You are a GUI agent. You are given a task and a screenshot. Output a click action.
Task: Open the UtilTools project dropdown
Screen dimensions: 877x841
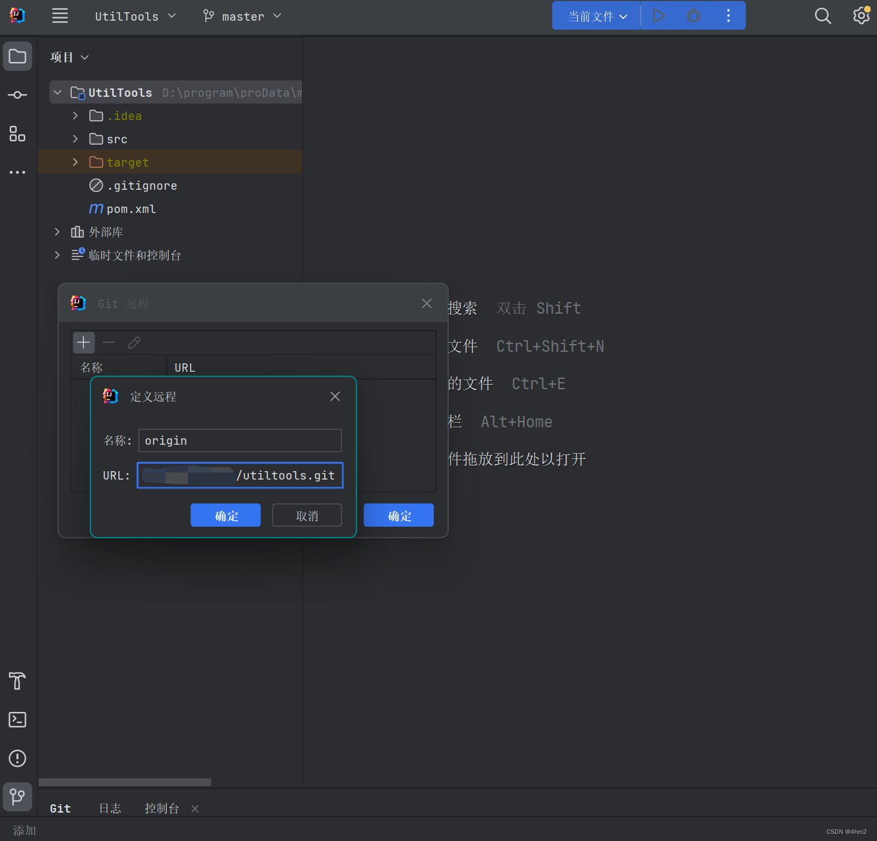click(x=135, y=16)
